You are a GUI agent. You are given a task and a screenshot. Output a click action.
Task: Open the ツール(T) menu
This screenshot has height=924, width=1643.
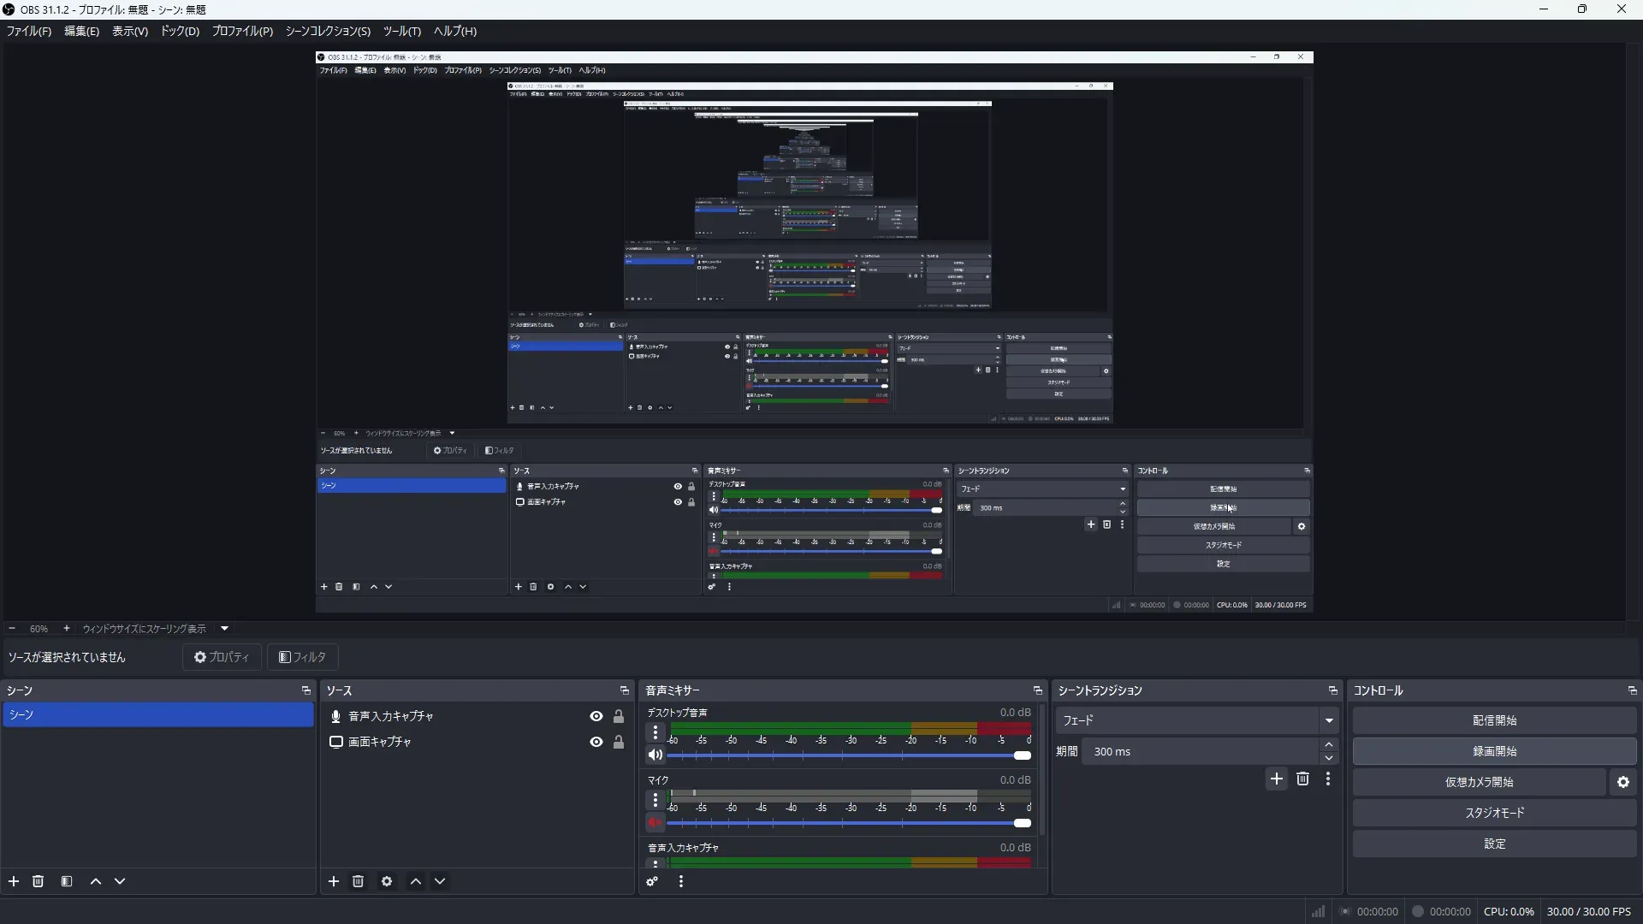click(x=401, y=31)
